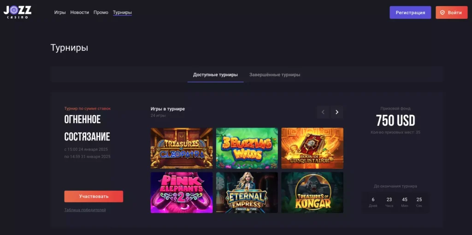Click the countdown days value 6
The height and width of the screenshot is (235, 472).
tap(373, 200)
